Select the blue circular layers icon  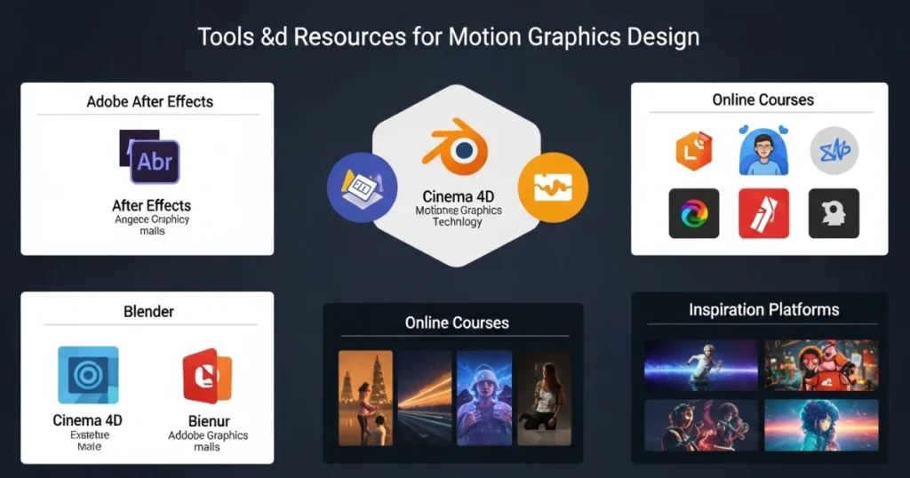363,187
